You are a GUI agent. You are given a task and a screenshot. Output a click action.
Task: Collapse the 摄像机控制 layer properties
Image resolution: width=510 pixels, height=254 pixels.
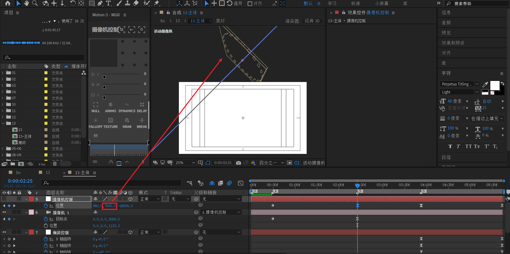pos(26,199)
